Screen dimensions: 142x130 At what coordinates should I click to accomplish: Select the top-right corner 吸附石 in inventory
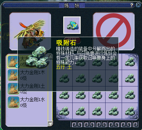click(x=130, y=62)
